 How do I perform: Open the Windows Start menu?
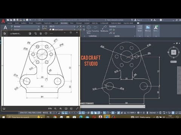[x=3, y=117]
